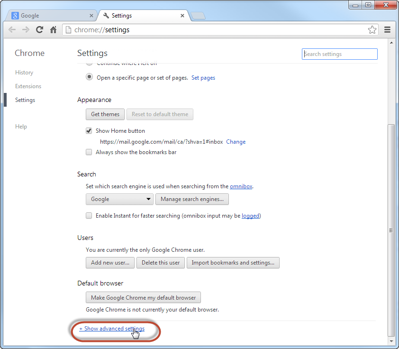The image size is (399, 349).
Task: Click Reset to default theme
Action: tap(160, 114)
